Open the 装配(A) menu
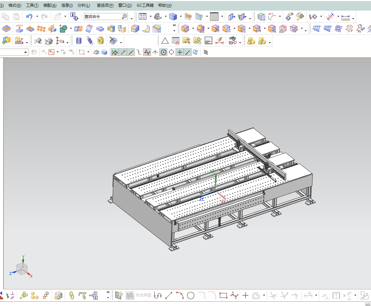Screen dimensions: 371x306 [50, 5]
